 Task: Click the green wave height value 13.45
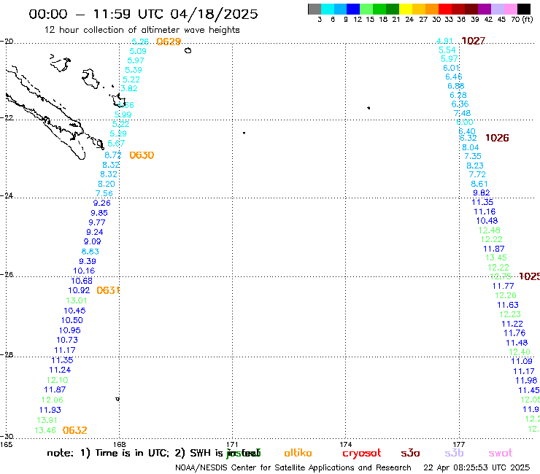coord(496,258)
